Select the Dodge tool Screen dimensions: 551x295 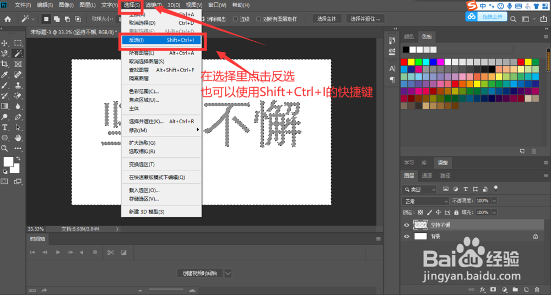(4, 117)
